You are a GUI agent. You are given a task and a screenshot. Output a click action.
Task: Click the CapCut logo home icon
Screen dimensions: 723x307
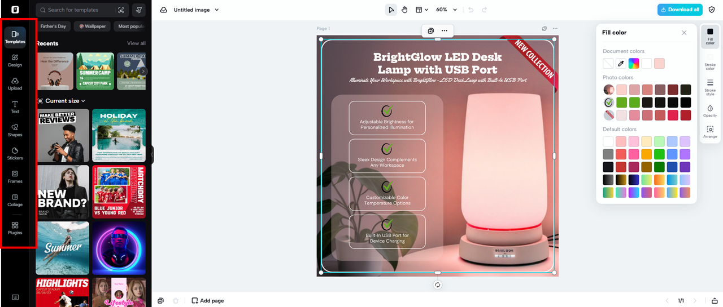click(x=15, y=10)
